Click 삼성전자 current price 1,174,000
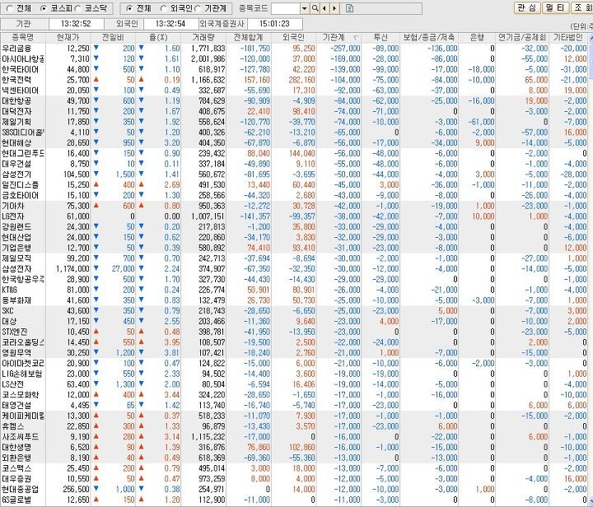 [73, 269]
